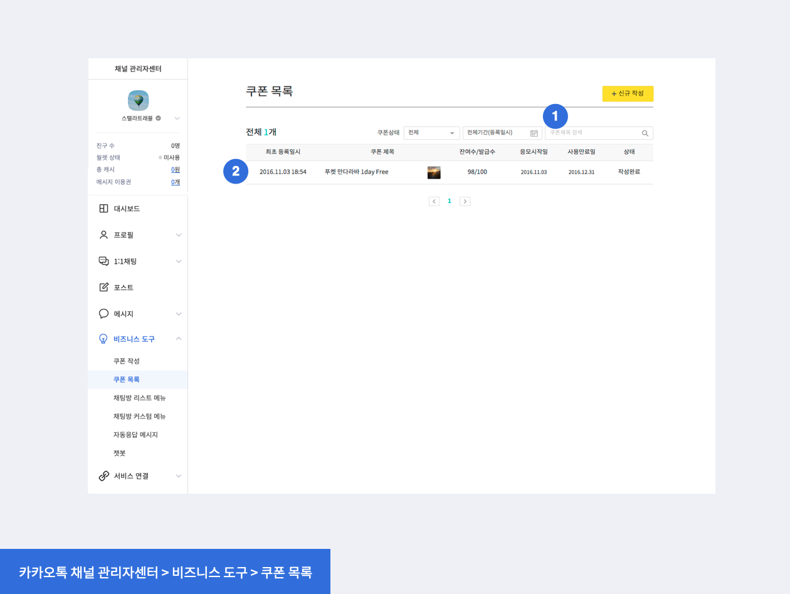
Task: Expand the 1:1채팅 menu chevron
Action: pyautogui.click(x=179, y=261)
